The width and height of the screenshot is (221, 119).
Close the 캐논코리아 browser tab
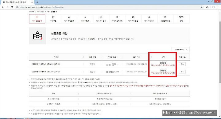(32, 2)
